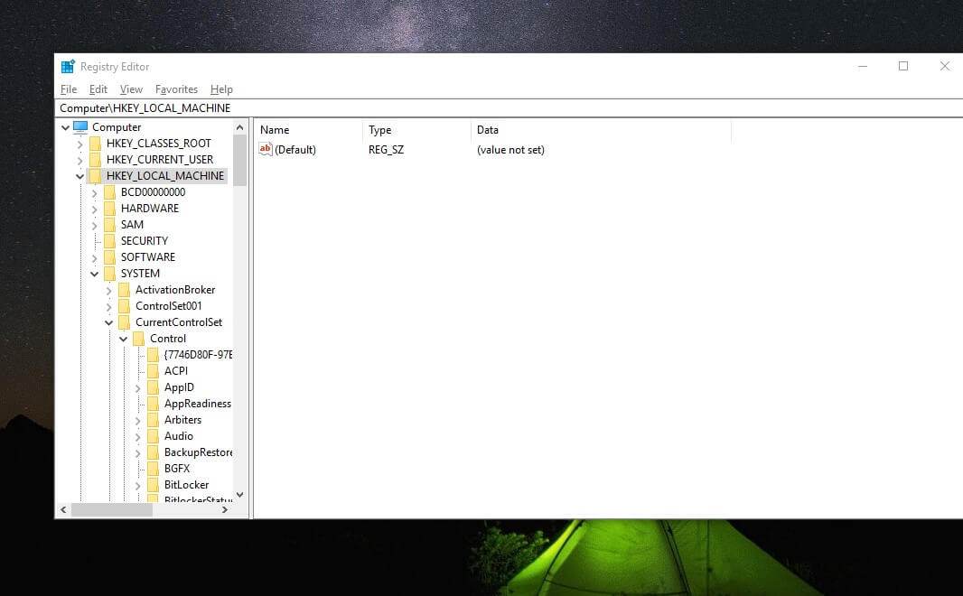
Task: Expand the ControlSet001 key
Action: (108, 305)
